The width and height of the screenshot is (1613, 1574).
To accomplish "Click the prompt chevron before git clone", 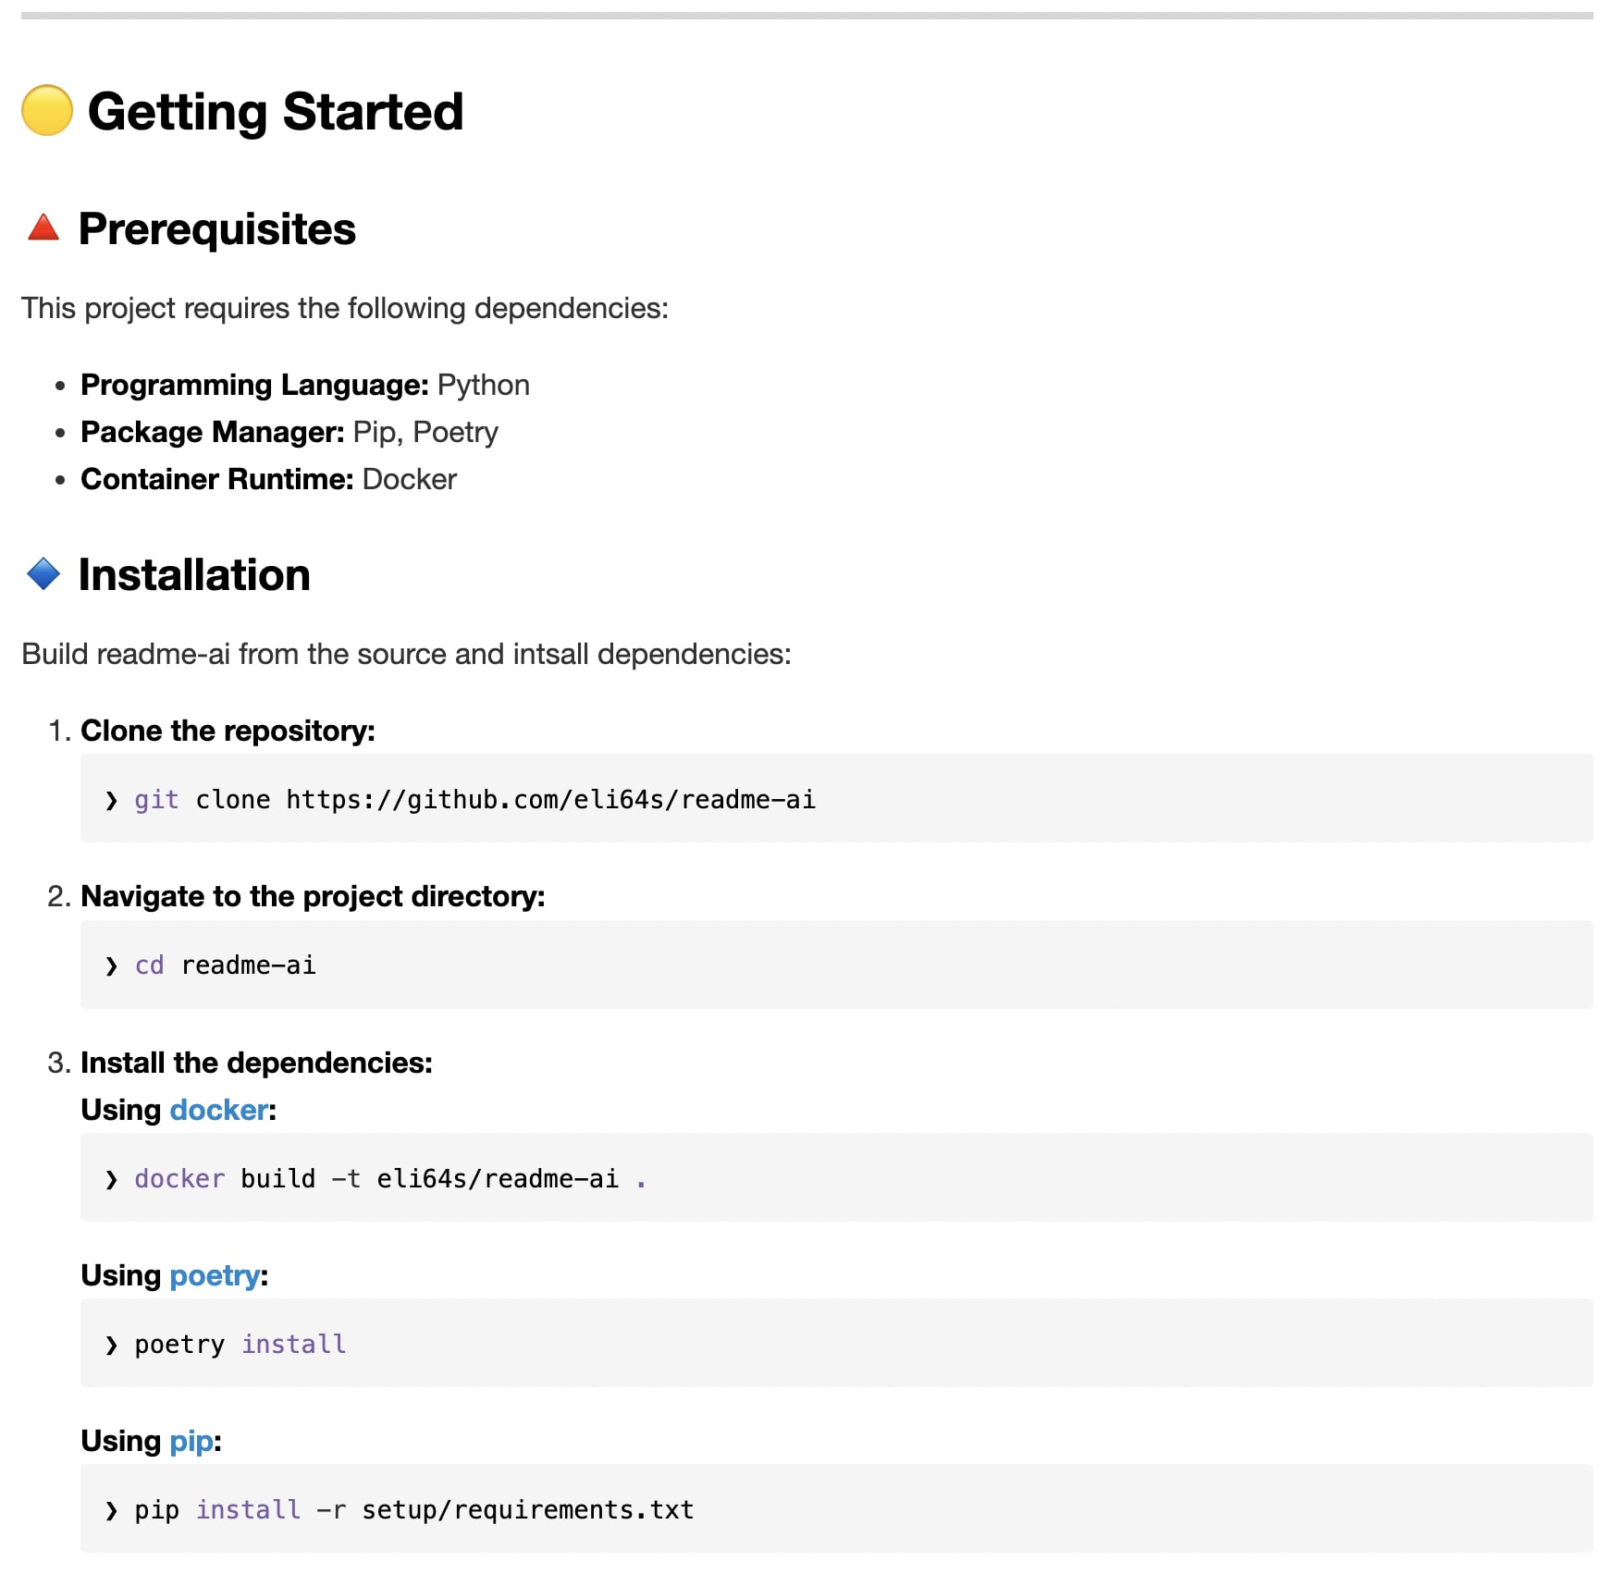I will pos(112,800).
